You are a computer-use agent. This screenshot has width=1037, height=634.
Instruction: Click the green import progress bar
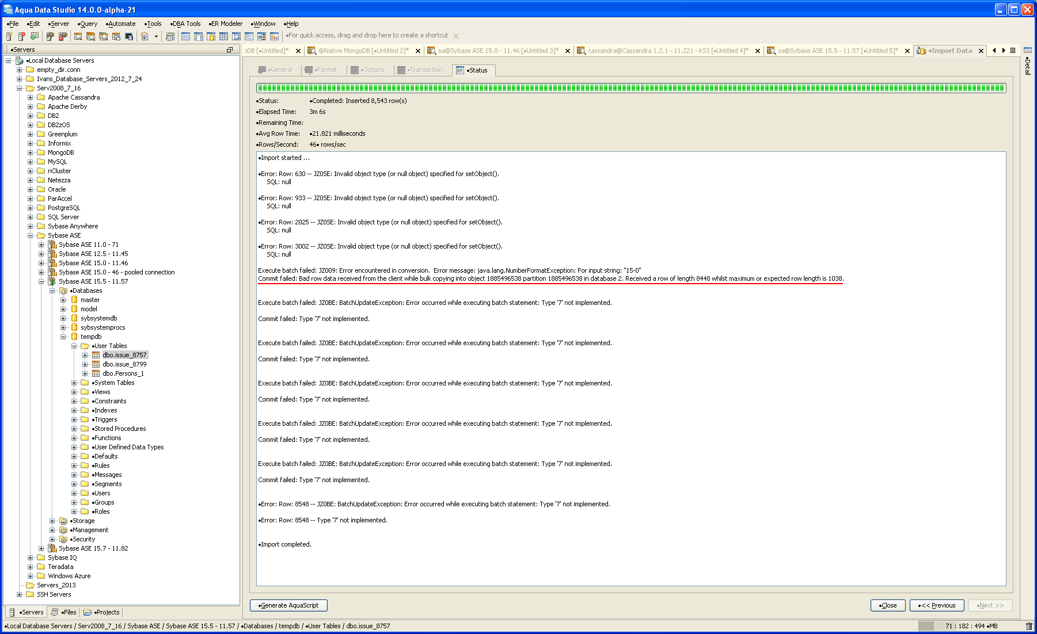tap(631, 88)
